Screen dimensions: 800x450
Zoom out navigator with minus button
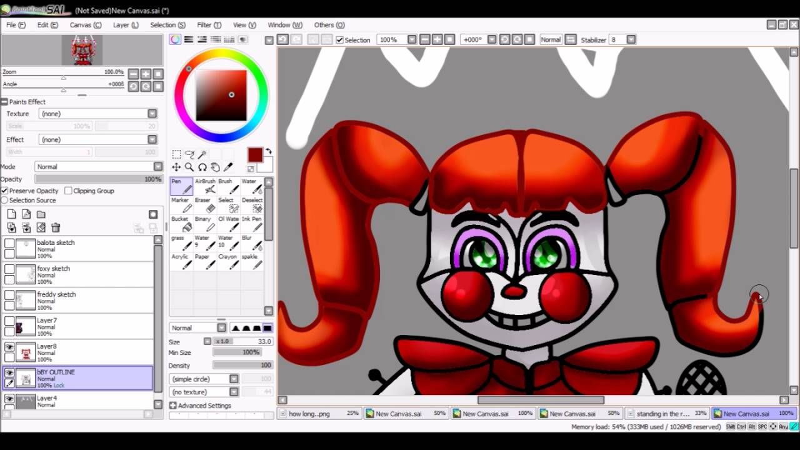133,74
